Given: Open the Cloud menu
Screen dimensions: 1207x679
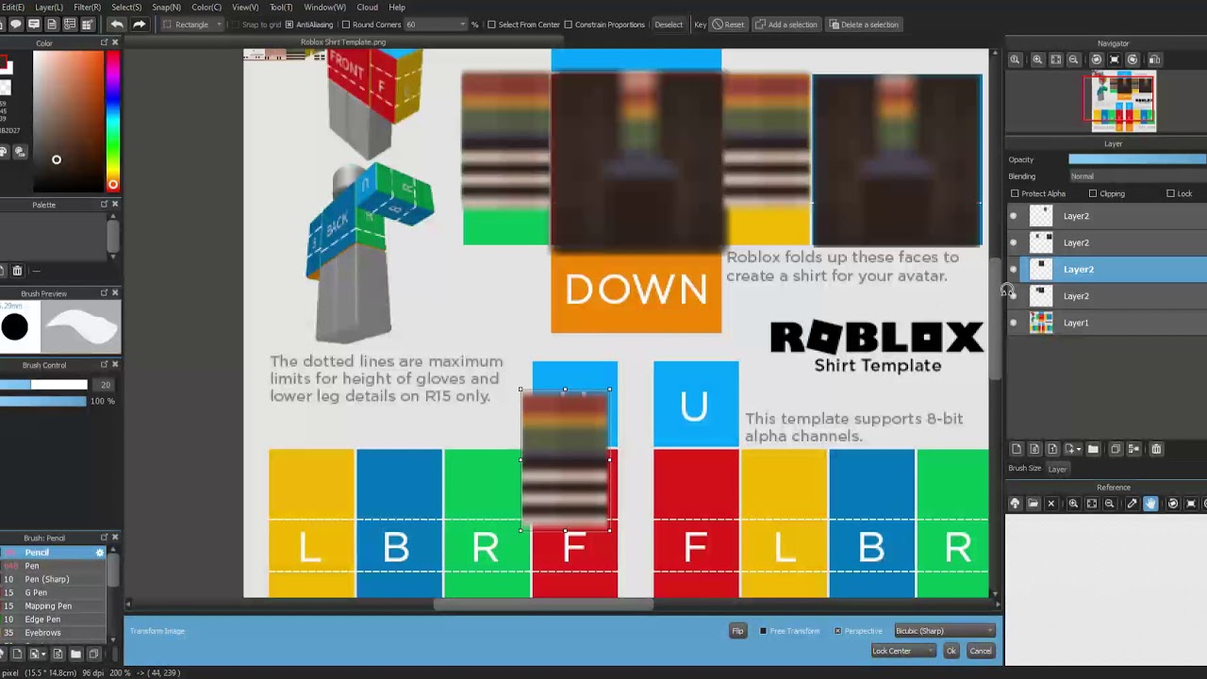Looking at the screenshot, I should click(367, 7).
